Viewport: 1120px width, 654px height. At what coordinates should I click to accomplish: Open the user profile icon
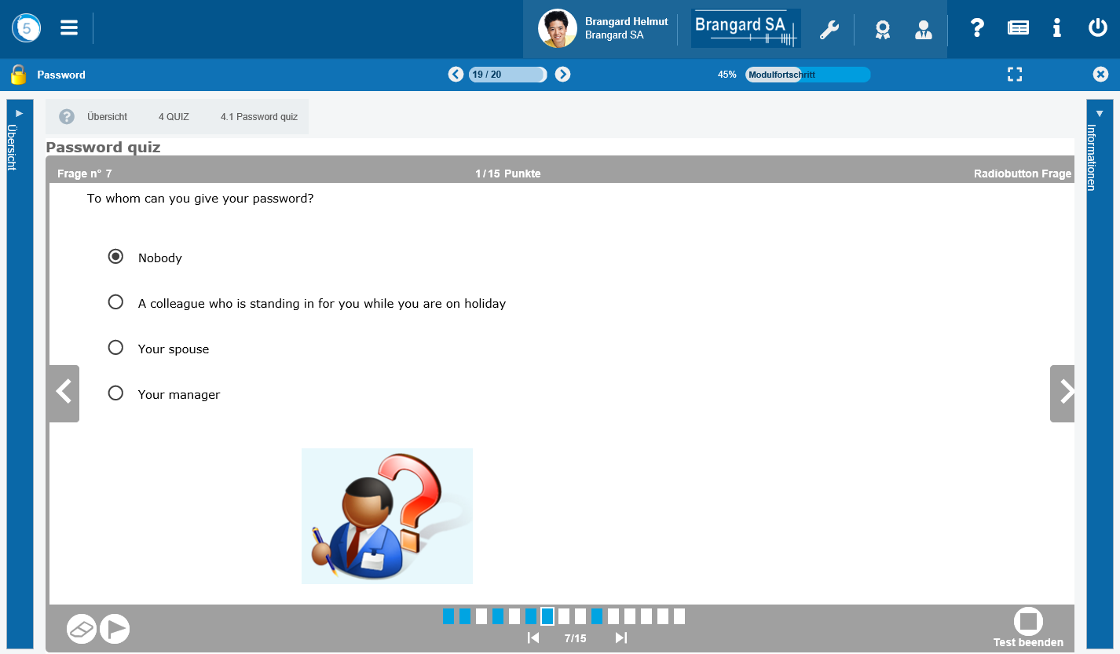click(x=923, y=30)
